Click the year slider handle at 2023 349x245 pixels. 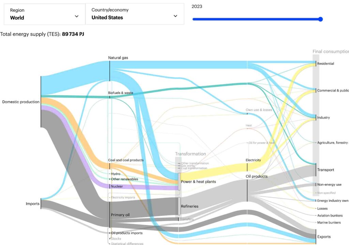tap(320, 19)
